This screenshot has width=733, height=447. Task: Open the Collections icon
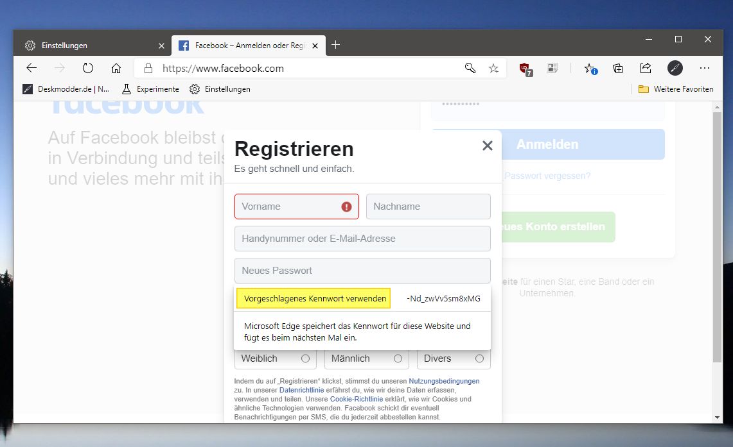[x=617, y=69]
